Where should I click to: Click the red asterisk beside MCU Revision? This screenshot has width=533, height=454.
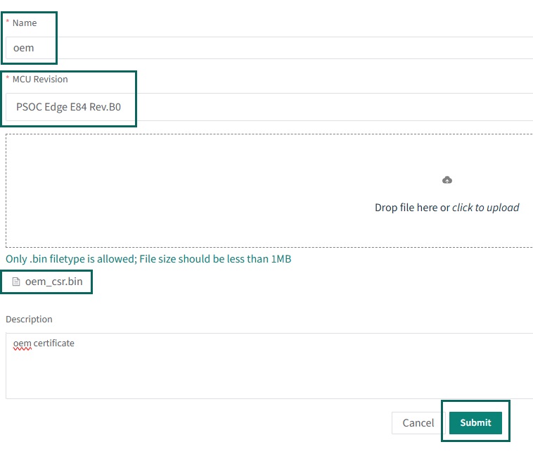[8, 80]
